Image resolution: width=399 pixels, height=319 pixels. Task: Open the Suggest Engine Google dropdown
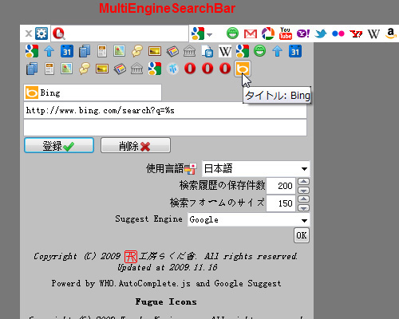(249, 219)
